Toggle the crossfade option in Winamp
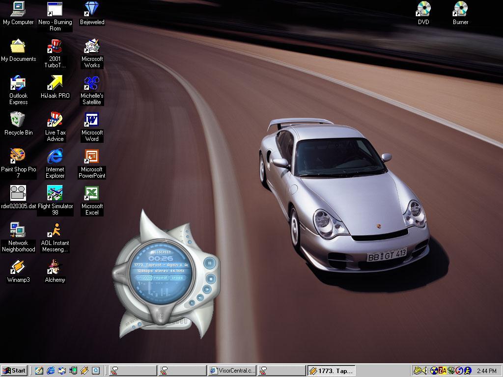 tap(177, 278)
